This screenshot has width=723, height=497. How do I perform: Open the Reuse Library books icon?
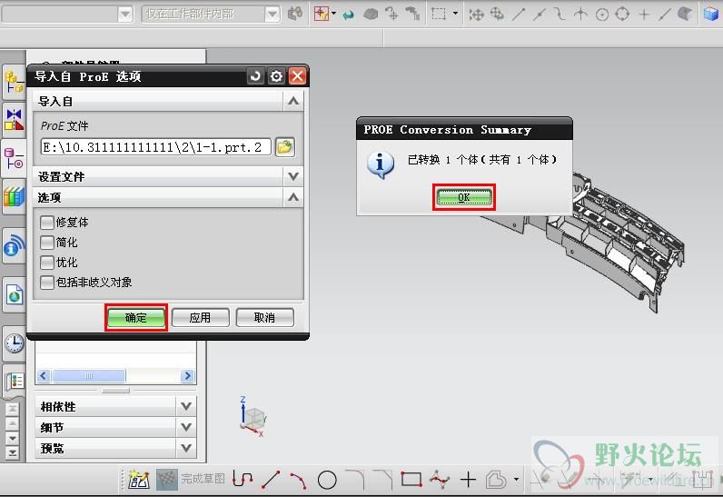click(x=14, y=197)
